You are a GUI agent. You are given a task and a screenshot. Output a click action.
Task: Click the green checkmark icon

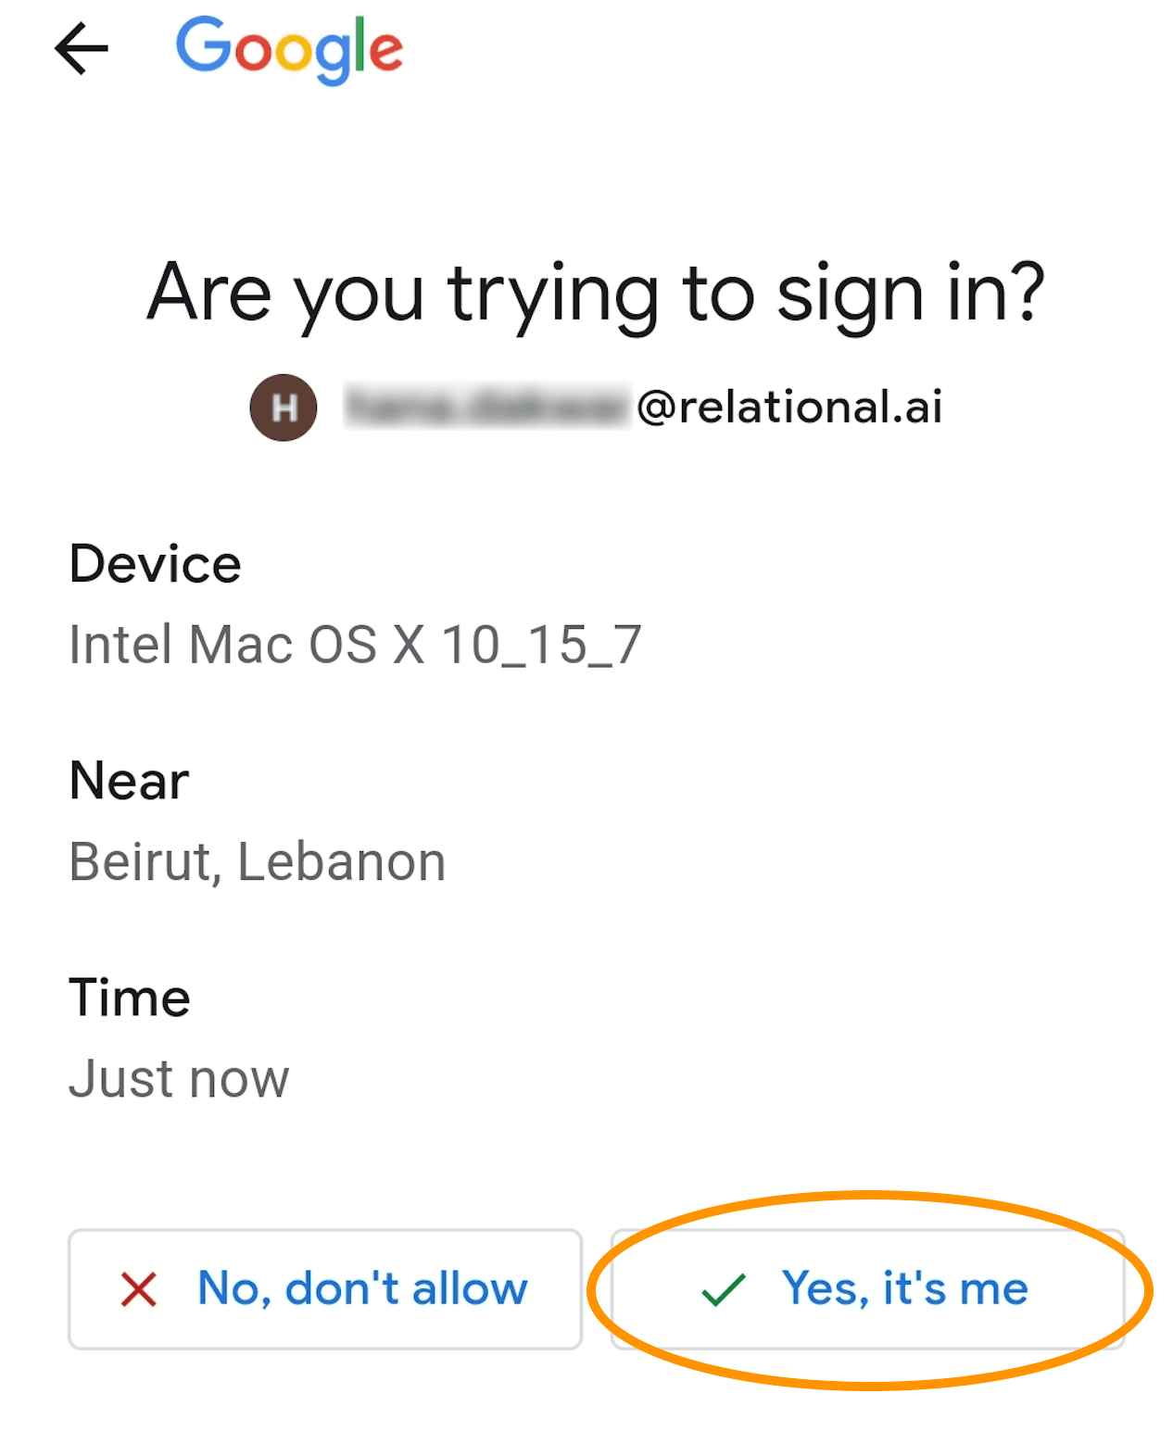[x=724, y=1289]
